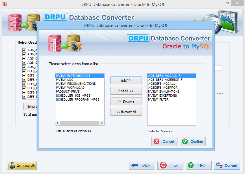245x174 pixels.
Task: Select MVIEW_RECOMMENDATIONS in the list
Action: (x=80, y=84)
